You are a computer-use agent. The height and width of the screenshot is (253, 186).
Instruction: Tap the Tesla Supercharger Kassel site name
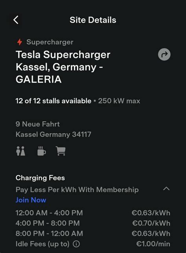pyautogui.click(x=63, y=67)
